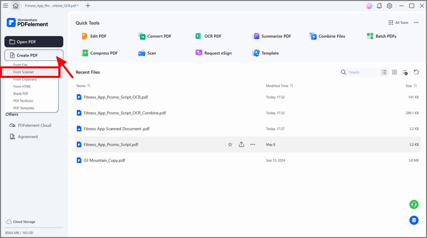427x238 pixels.
Task: Open 03 Mountain_Copy.pdf
Action: pos(247,160)
